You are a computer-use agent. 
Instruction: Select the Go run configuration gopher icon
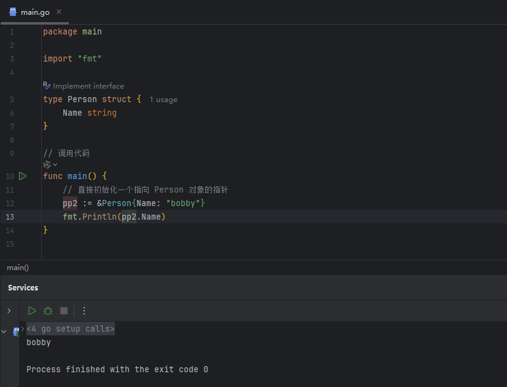16,332
